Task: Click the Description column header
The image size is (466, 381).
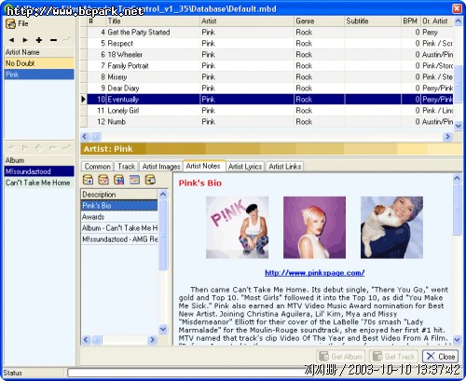Action: [119, 195]
